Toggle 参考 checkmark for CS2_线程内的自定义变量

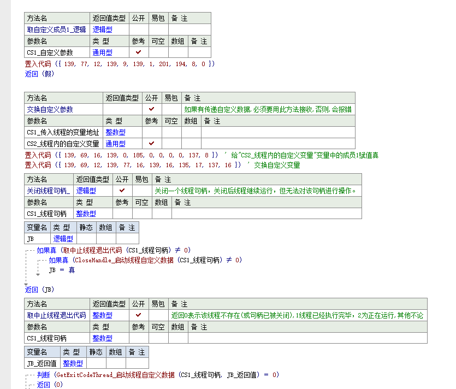coord(151,144)
